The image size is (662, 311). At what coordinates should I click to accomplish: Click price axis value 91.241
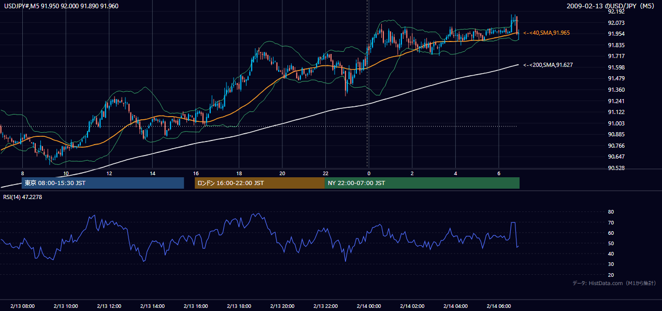click(616, 101)
